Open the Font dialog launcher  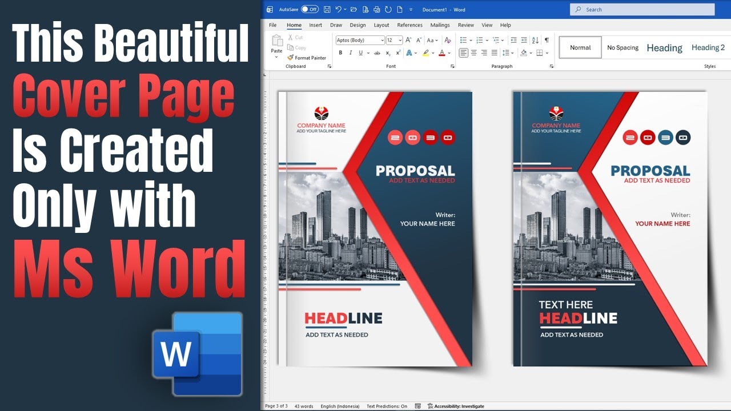452,66
